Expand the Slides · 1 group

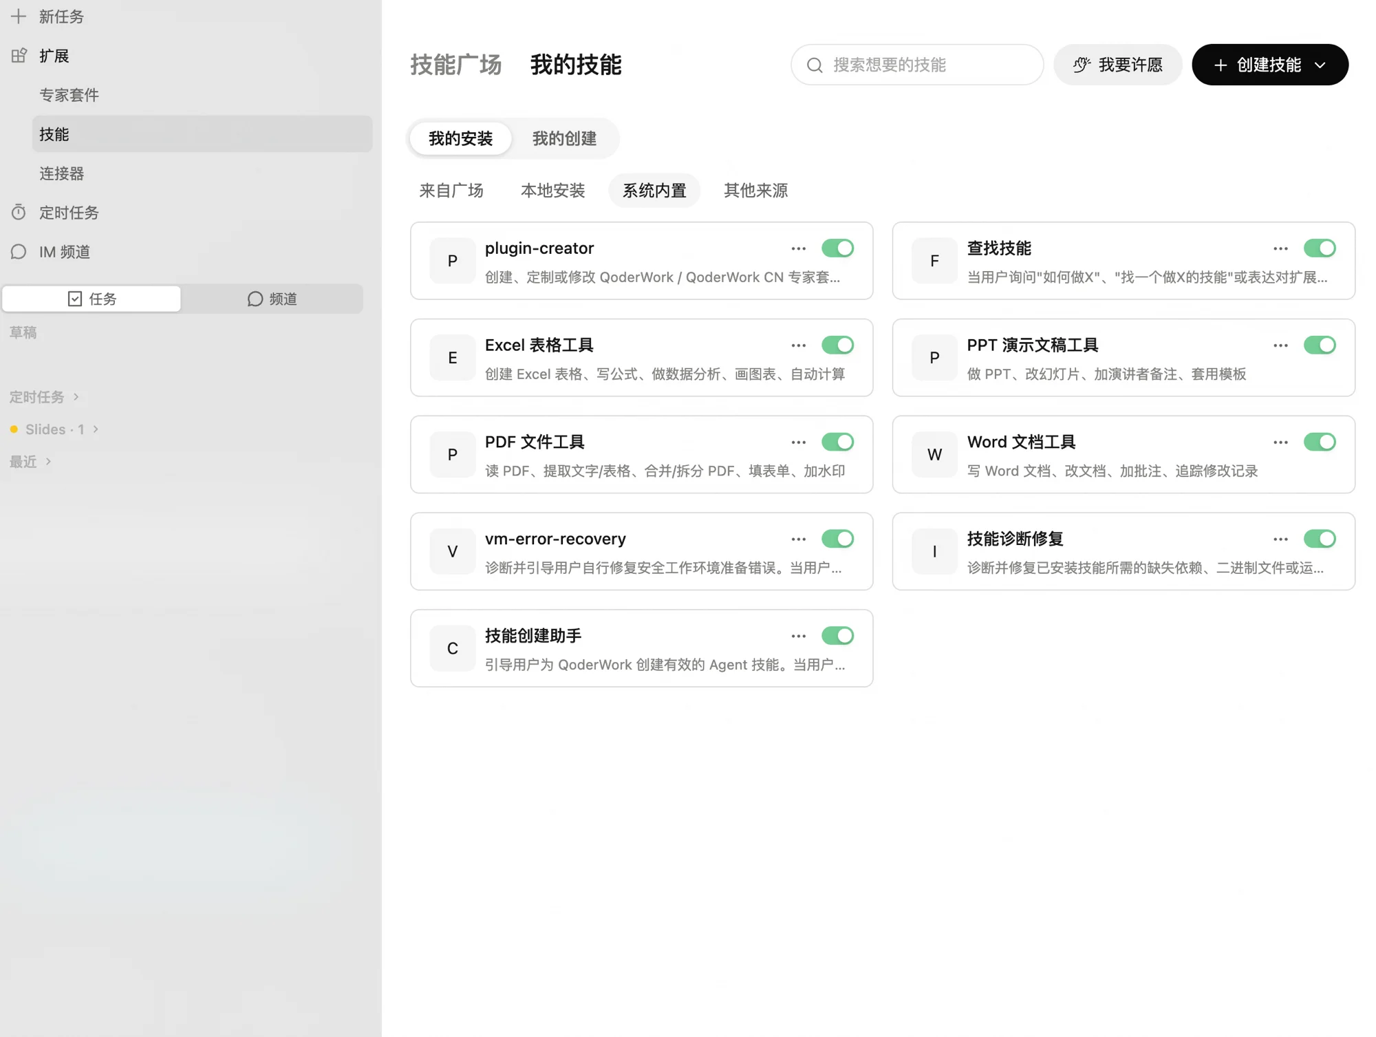[x=96, y=429]
